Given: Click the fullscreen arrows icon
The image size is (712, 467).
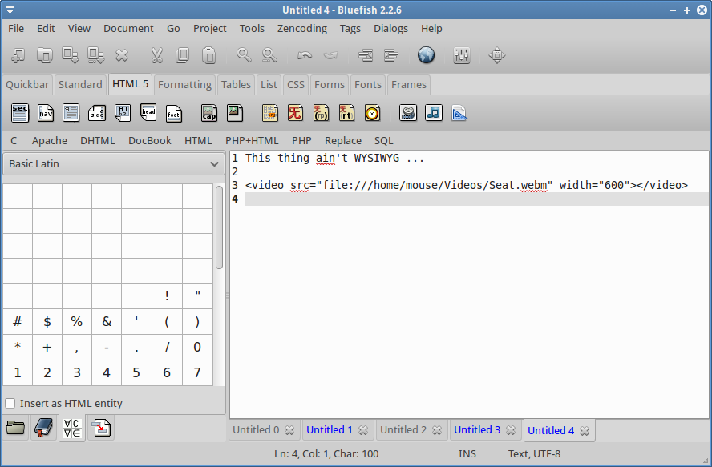Looking at the screenshot, I should click(x=497, y=55).
